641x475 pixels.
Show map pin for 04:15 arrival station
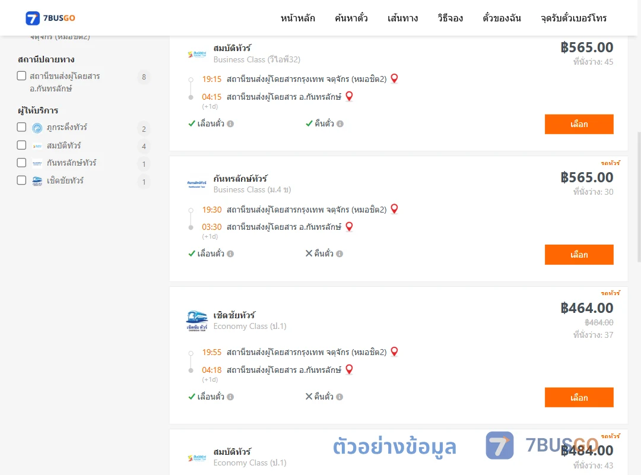[x=349, y=97]
